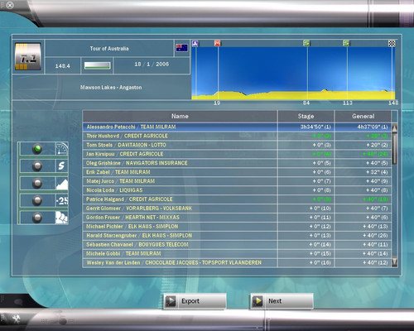The height and width of the screenshot is (331, 414).
Task: Click the green sprint marker at km 84
Action: 306,43
